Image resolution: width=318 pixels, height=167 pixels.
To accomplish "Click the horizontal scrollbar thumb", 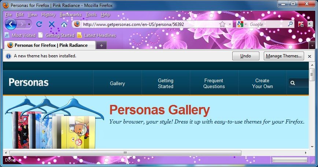I will [x=125, y=153].
